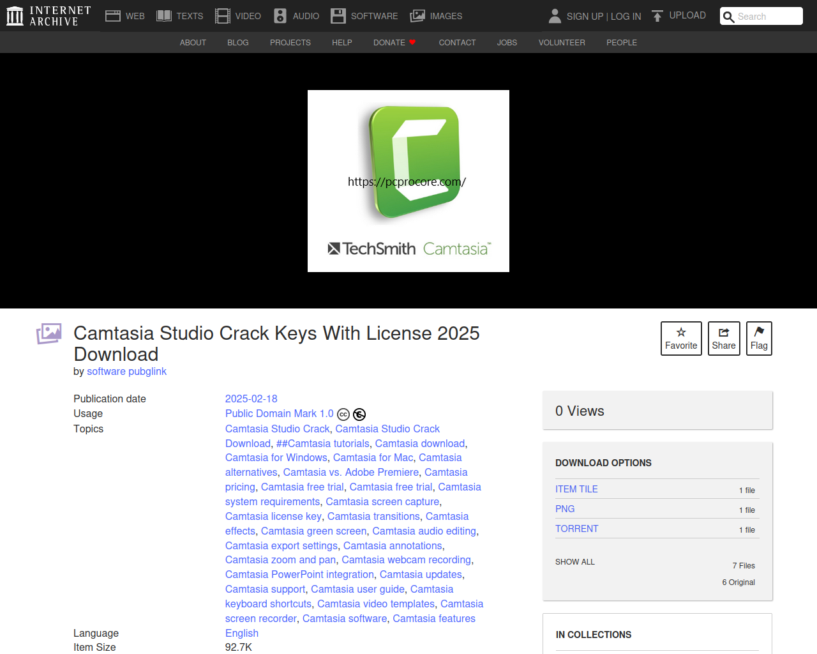Download the PNG file

(565, 509)
